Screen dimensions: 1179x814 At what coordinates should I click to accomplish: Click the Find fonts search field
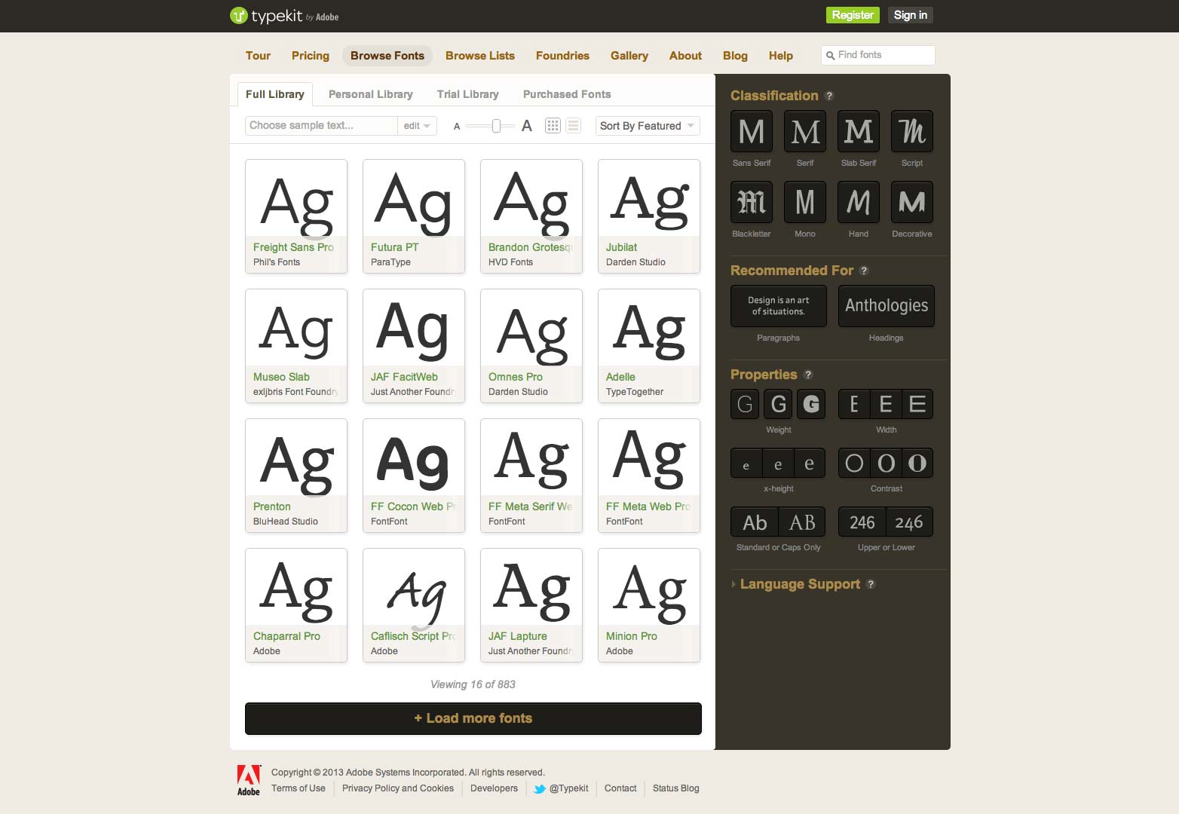coord(878,55)
